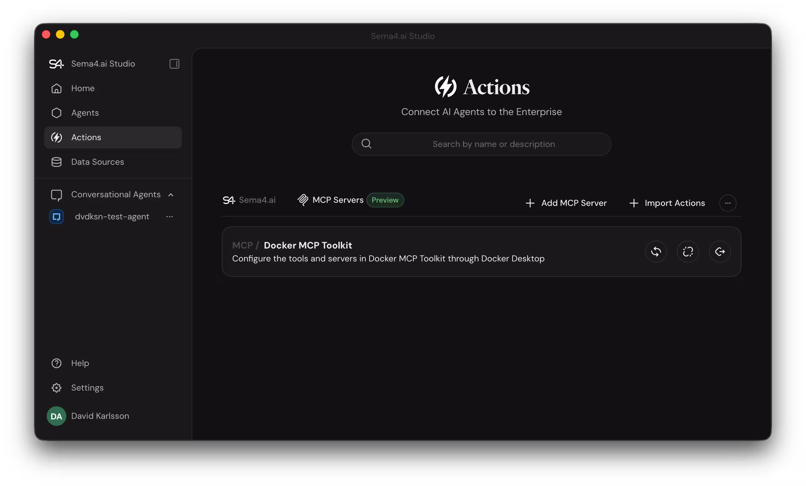Click the disconnect icon on Docker MCP Toolkit
The height and width of the screenshot is (486, 806).
(x=688, y=251)
